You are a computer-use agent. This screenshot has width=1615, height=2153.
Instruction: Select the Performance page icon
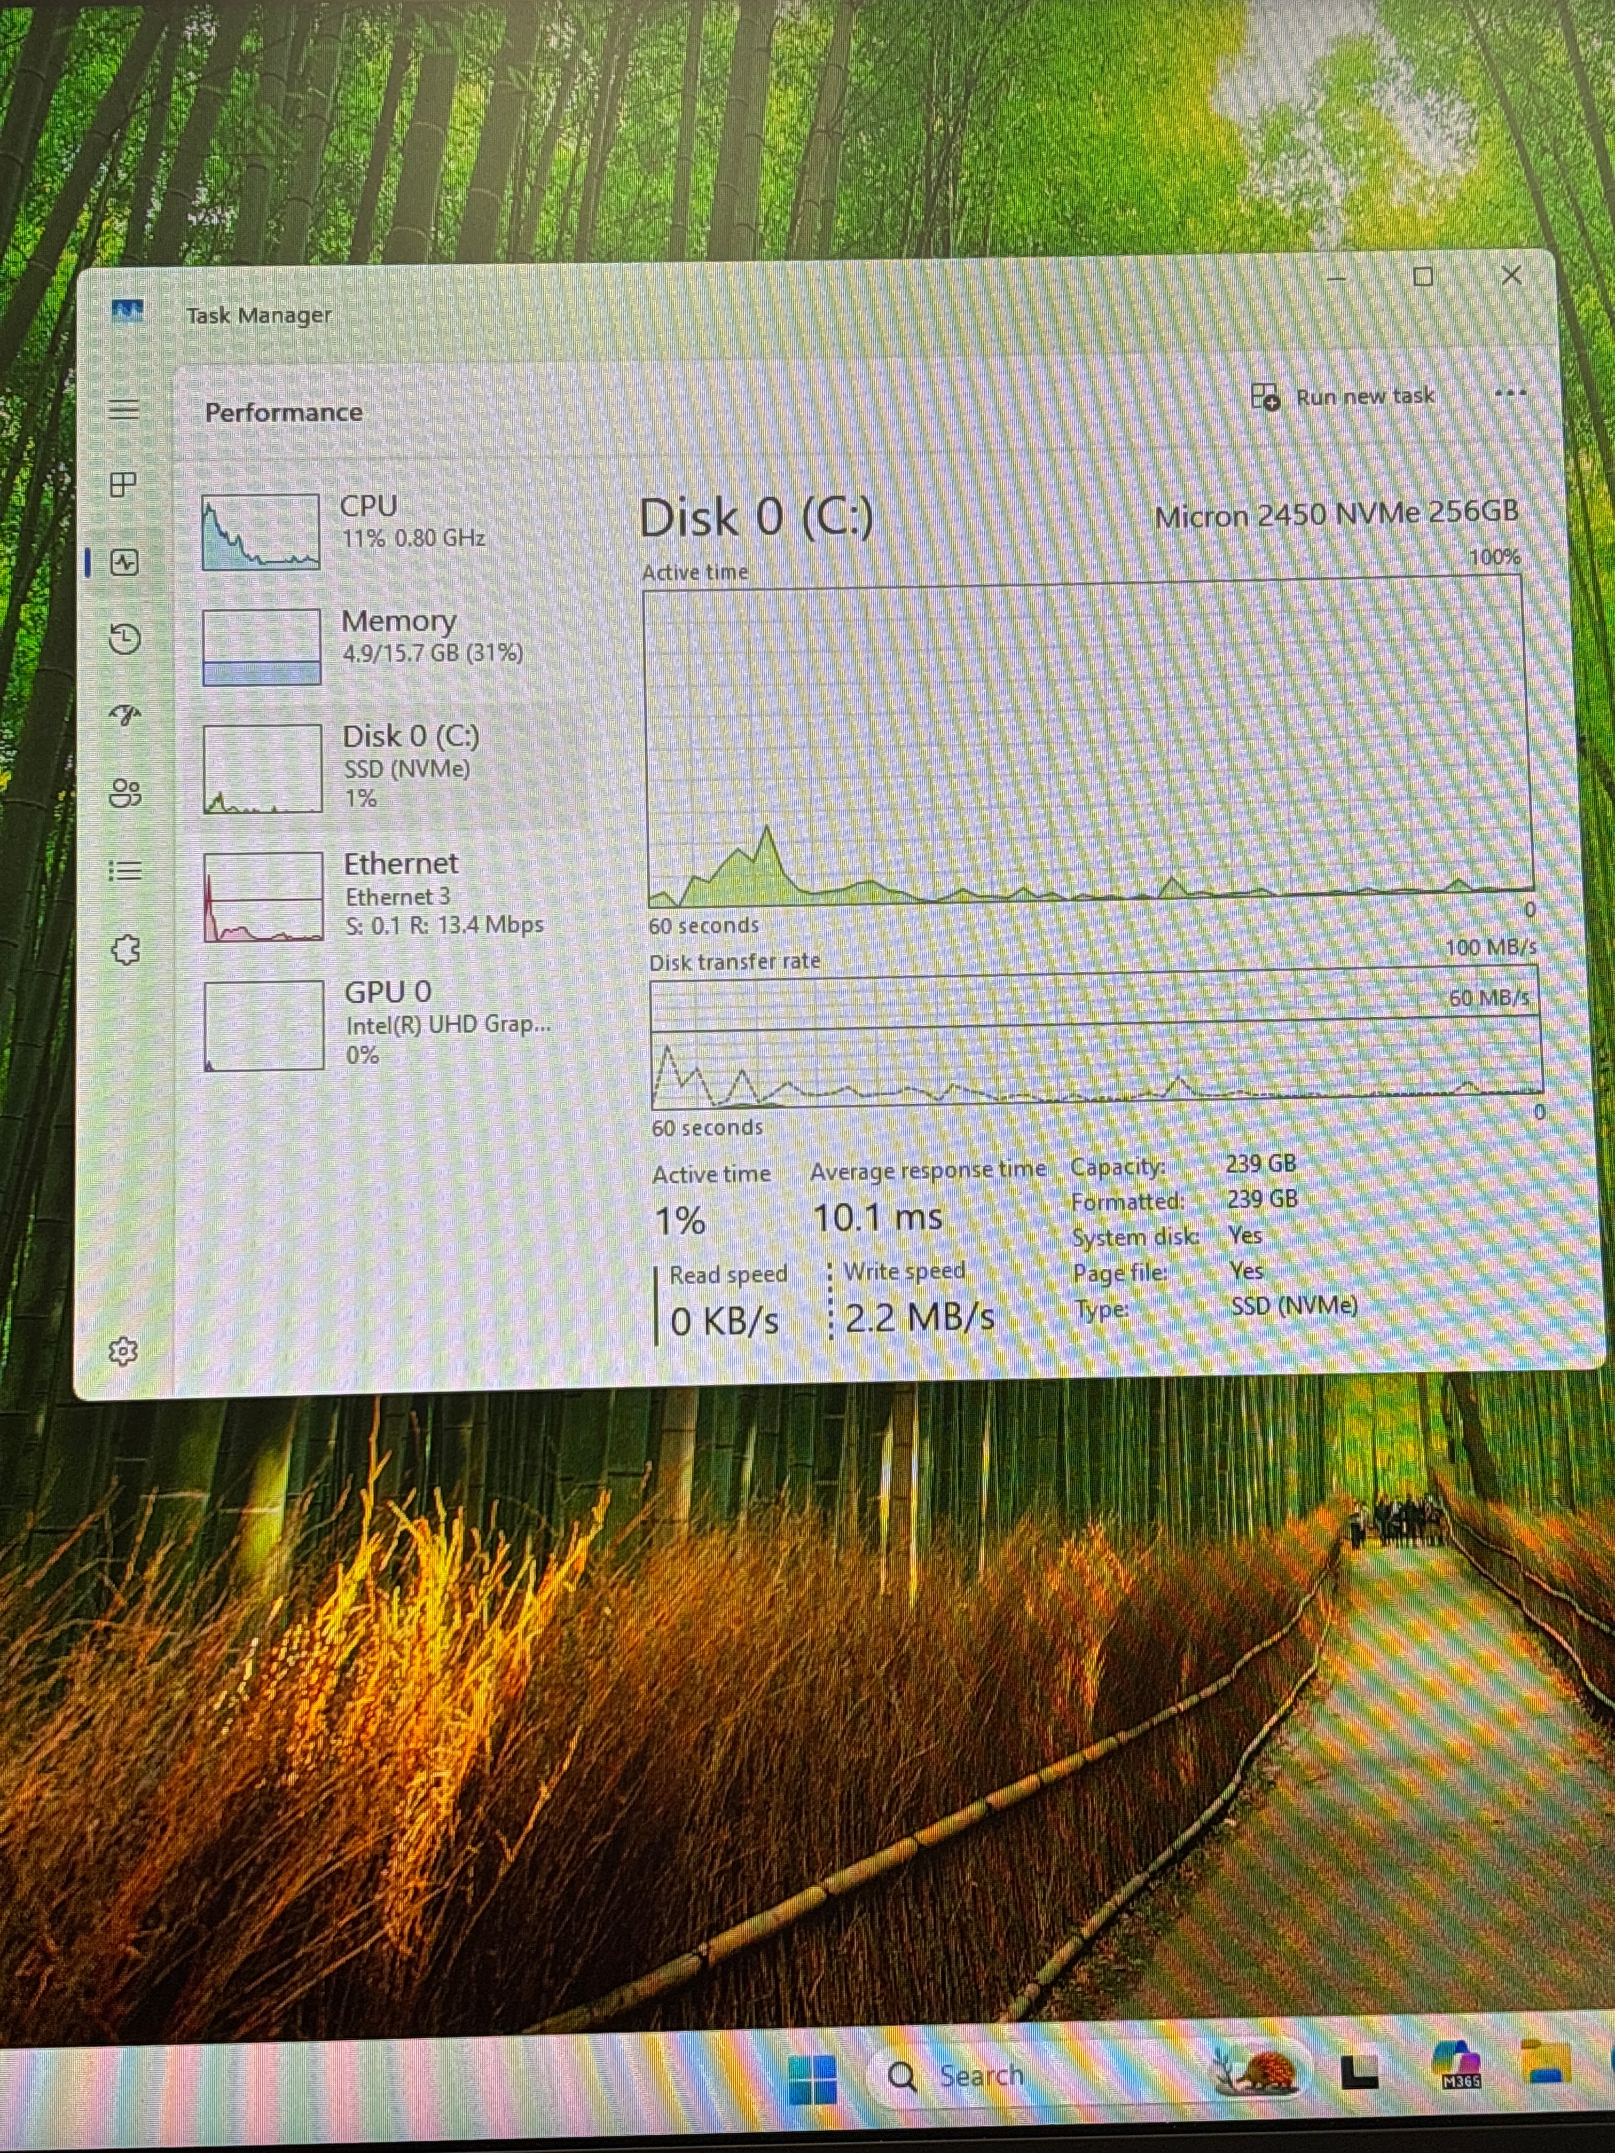124,562
